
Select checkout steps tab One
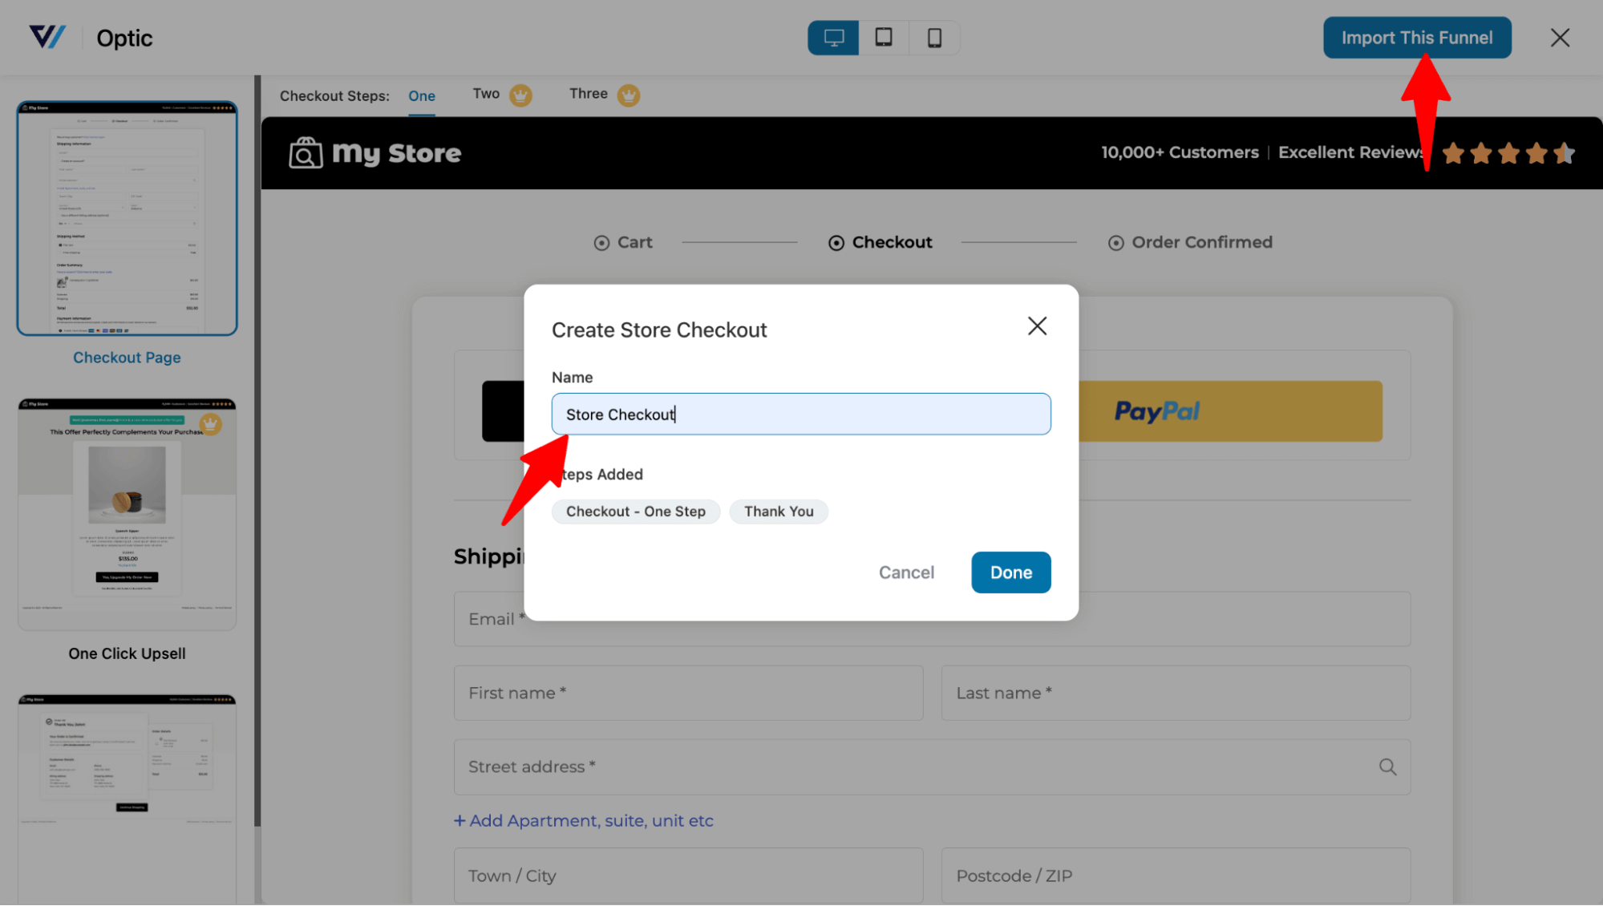click(422, 96)
